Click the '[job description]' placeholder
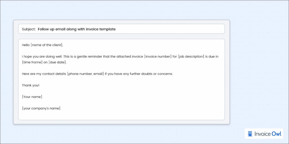 [191, 57]
